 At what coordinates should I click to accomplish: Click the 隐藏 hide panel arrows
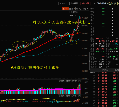(x=85, y=9)
